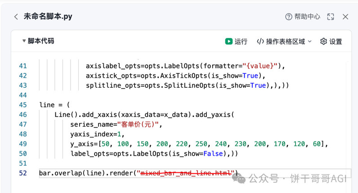Click line number 45
This screenshot has height=193, width=358.
click(23, 105)
